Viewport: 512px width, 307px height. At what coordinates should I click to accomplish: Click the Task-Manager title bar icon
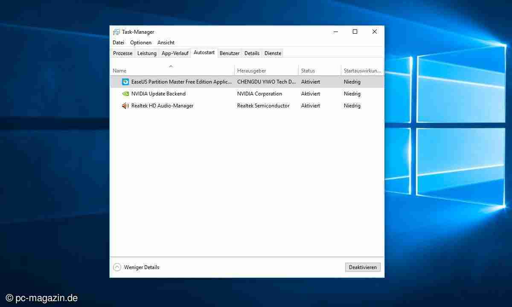coord(116,32)
